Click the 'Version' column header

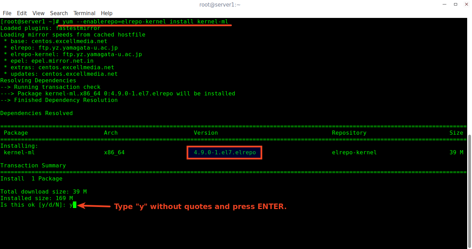click(x=206, y=133)
